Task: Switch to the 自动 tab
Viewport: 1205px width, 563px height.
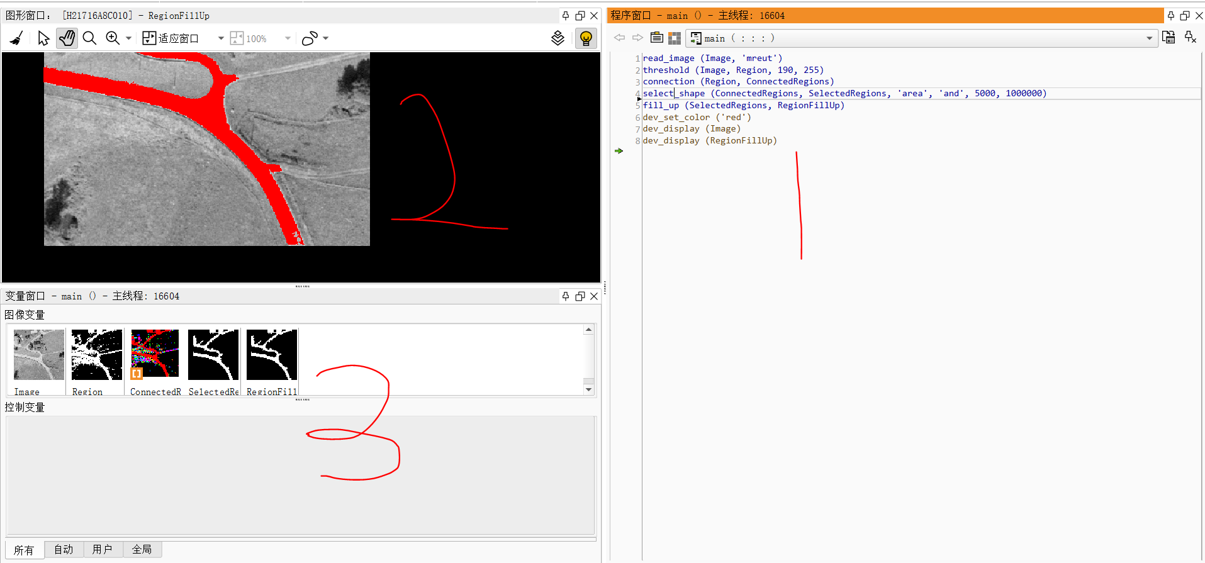Action: click(64, 550)
